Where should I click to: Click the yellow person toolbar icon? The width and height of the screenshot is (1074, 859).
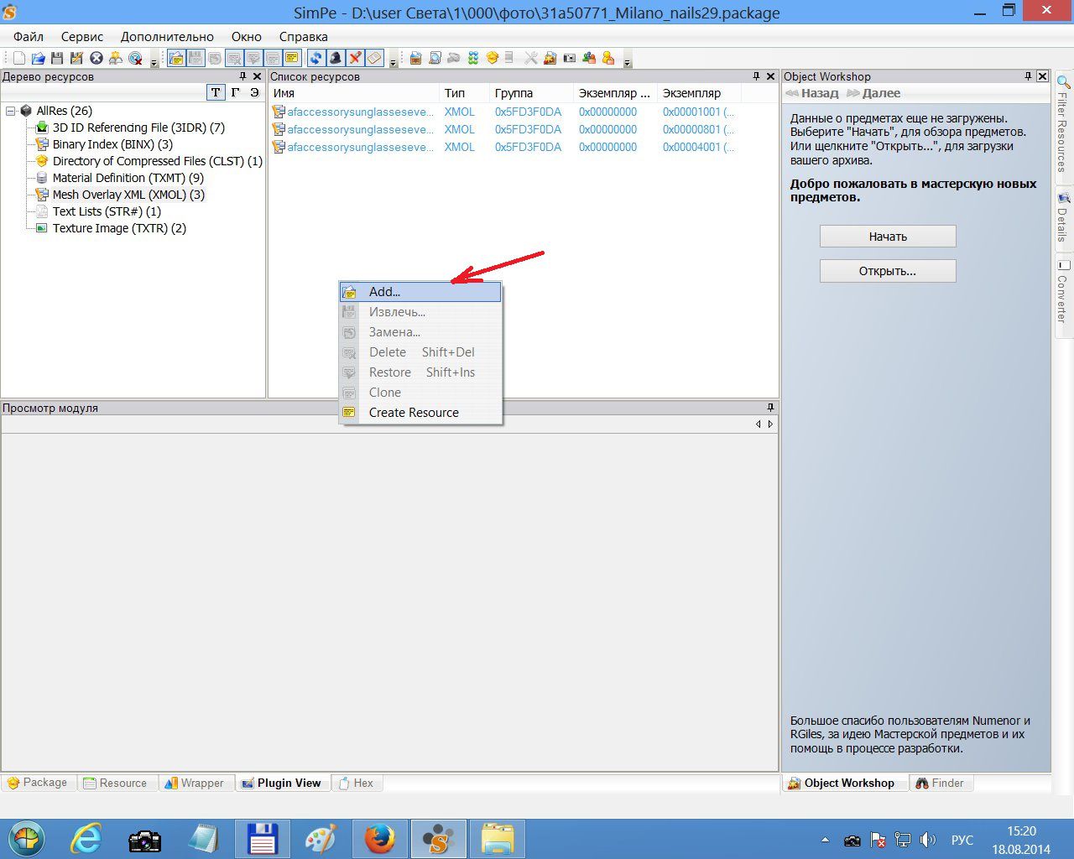click(x=608, y=58)
